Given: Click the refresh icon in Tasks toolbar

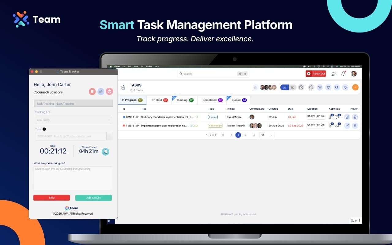Looking at the screenshot, I should [328, 87].
